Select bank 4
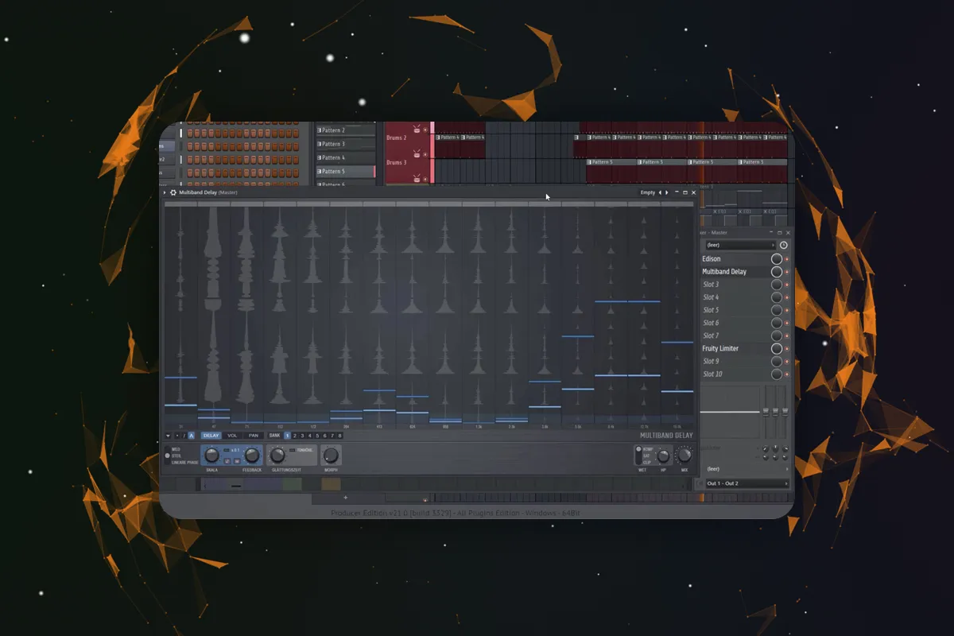 click(310, 436)
